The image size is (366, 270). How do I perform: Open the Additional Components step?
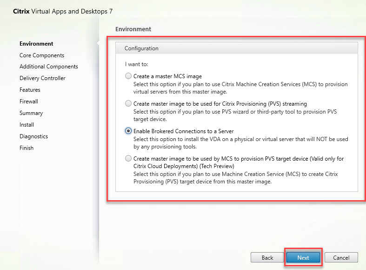point(49,67)
